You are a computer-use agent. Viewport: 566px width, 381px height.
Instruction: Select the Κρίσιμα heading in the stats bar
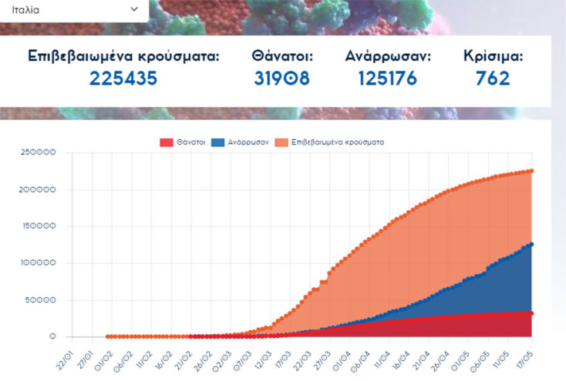493,56
